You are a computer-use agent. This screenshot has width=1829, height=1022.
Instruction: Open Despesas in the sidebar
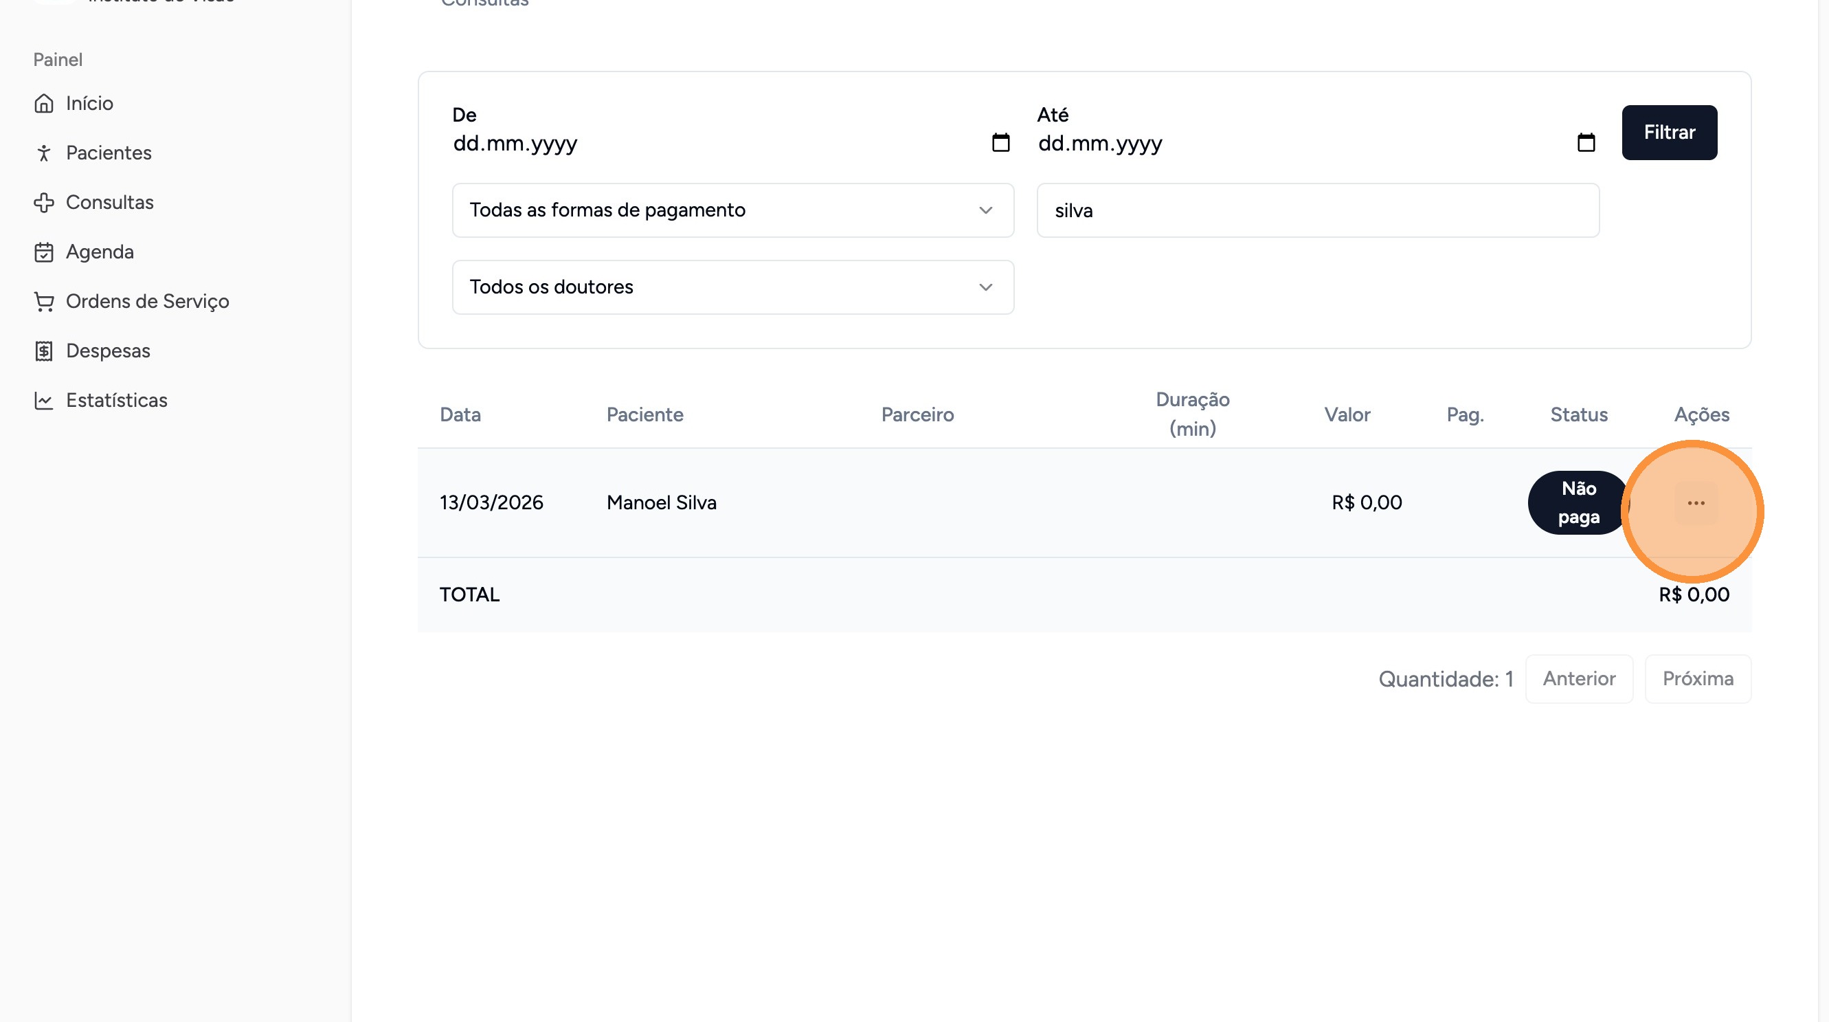point(108,351)
